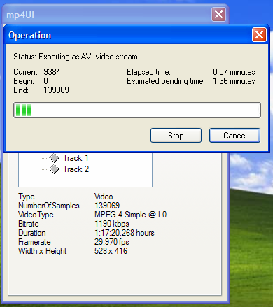Image resolution: width=273 pixels, height=307 pixels.
Task: Select the Track 2 label in tree
Action: pyautogui.click(x=76, y=169)
